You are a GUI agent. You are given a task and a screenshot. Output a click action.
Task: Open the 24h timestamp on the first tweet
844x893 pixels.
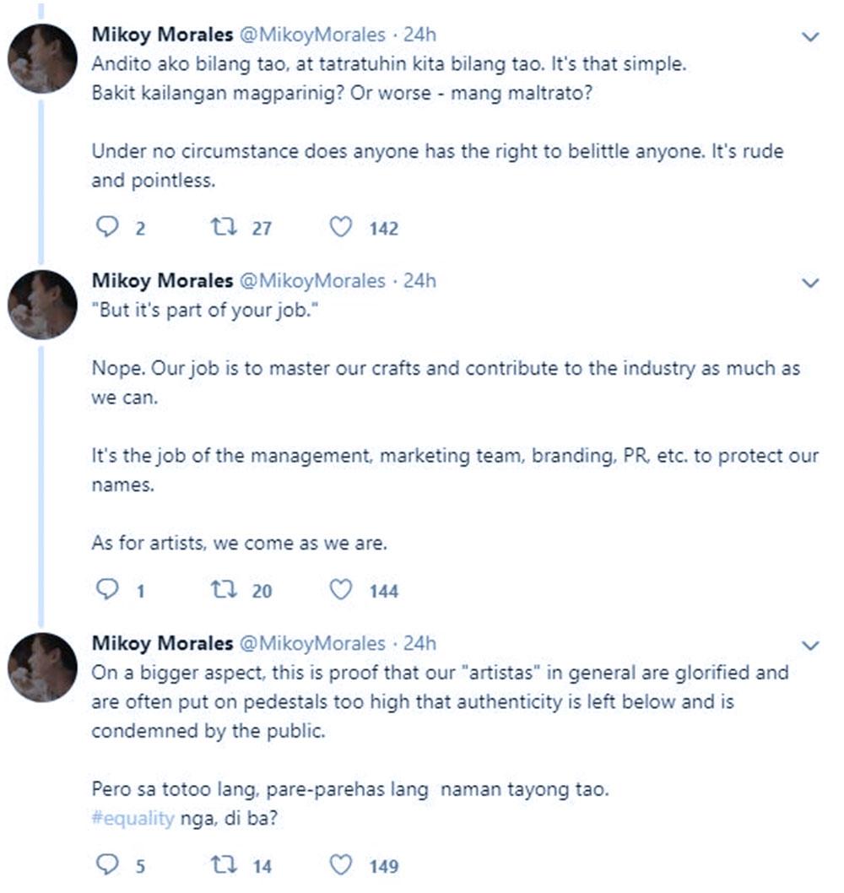[x=419, y=35]
